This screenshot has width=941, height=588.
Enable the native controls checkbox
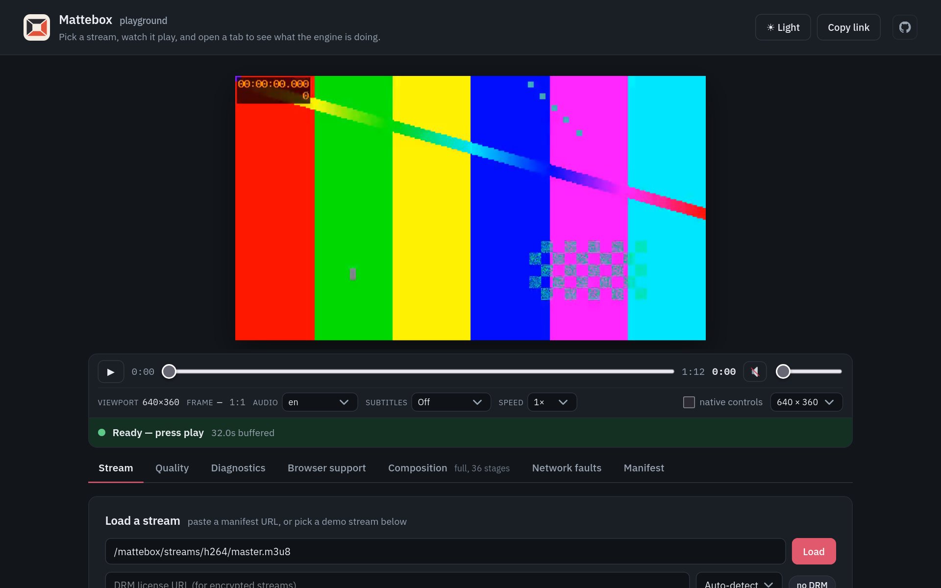tap(689, 402)
